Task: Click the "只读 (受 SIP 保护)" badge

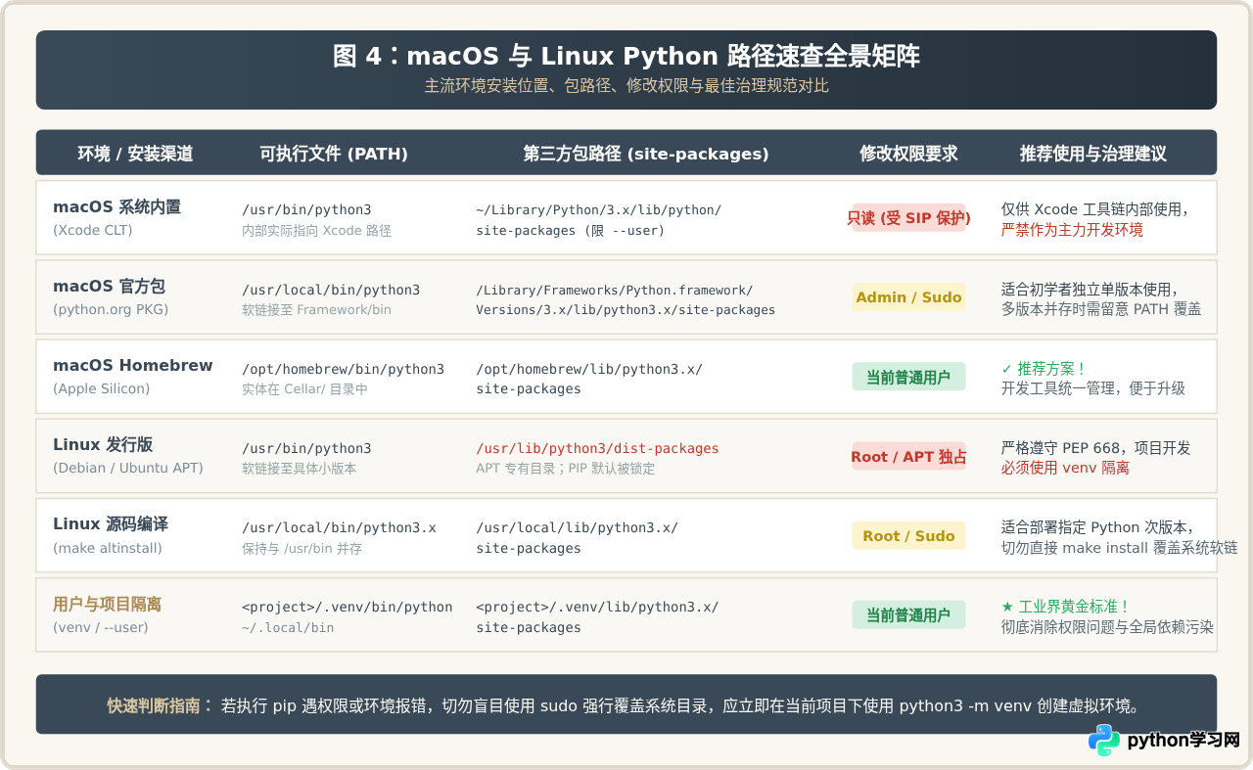Action: tap(908, 218)
